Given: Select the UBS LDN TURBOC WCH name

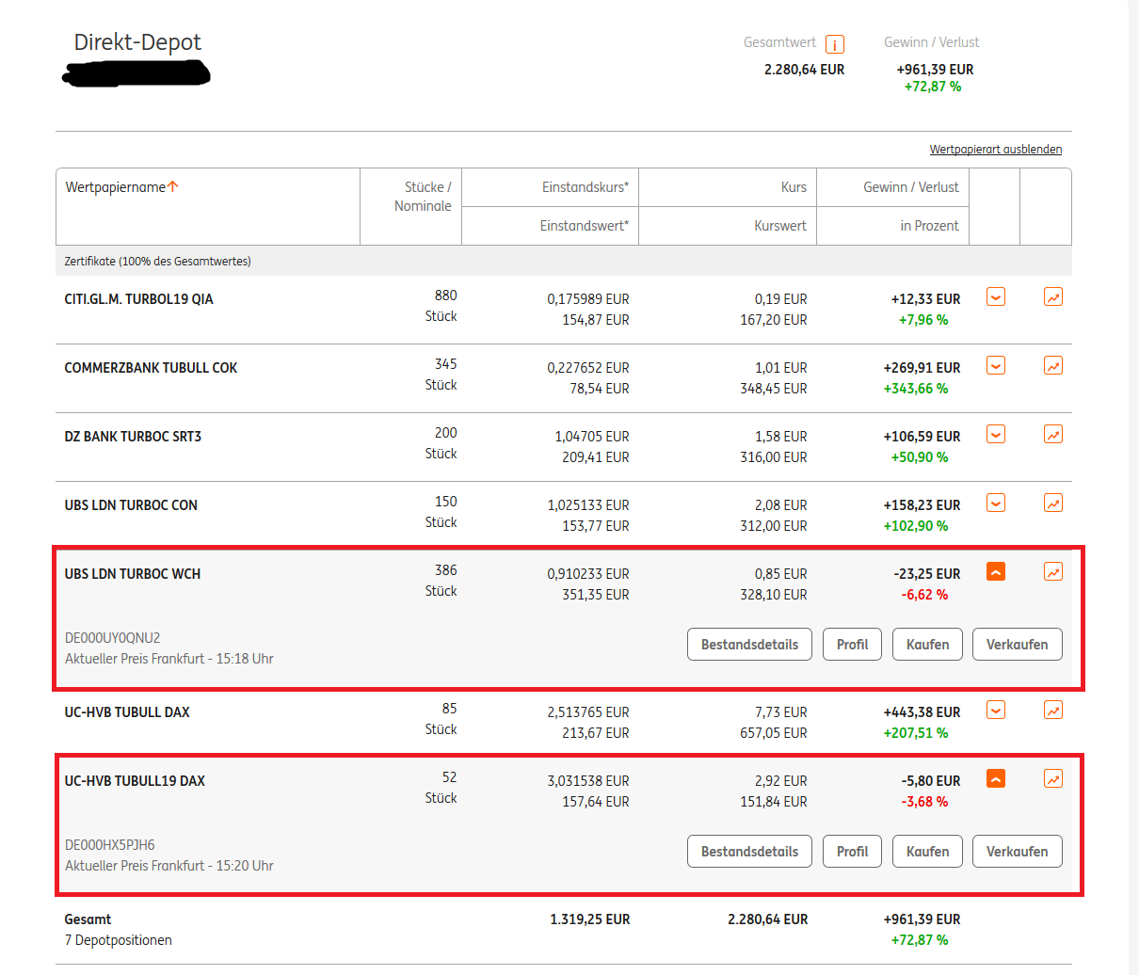Looking at the screenshot, I should [x=132, y=574].
